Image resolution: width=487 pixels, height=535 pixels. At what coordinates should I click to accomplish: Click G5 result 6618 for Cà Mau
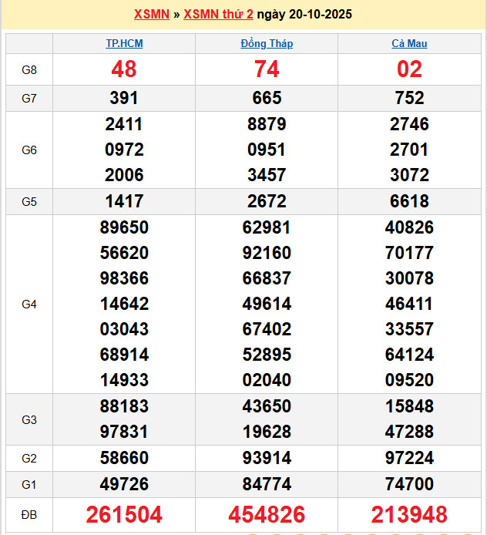(409, 202)
